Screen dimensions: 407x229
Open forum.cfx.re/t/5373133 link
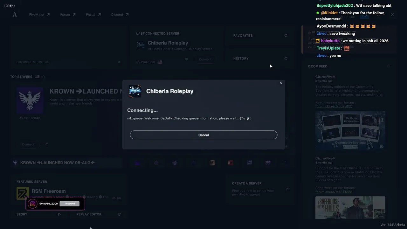point(334,106)
